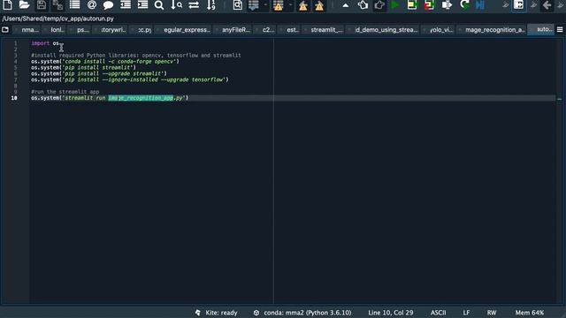566x318 pixels.
Task: Click the RW permission indicator
Action: click(x=492, y=313)
